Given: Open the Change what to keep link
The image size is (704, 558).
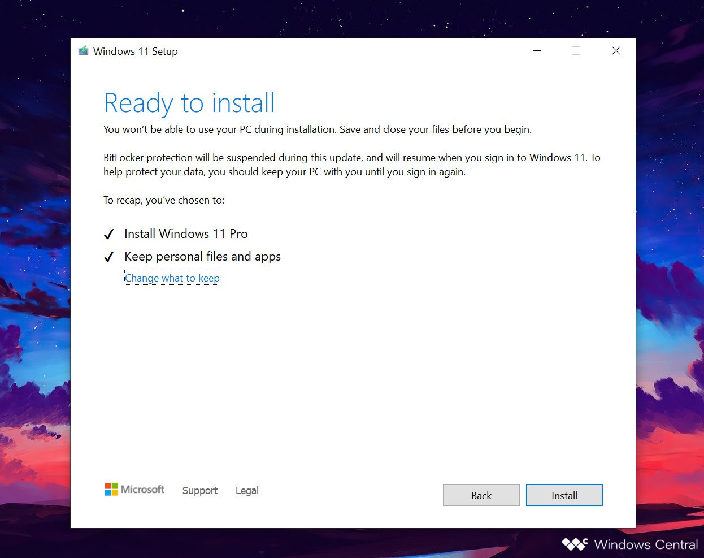Looking at the screenshot, I should pyautogui.click(x=172, y=278).
